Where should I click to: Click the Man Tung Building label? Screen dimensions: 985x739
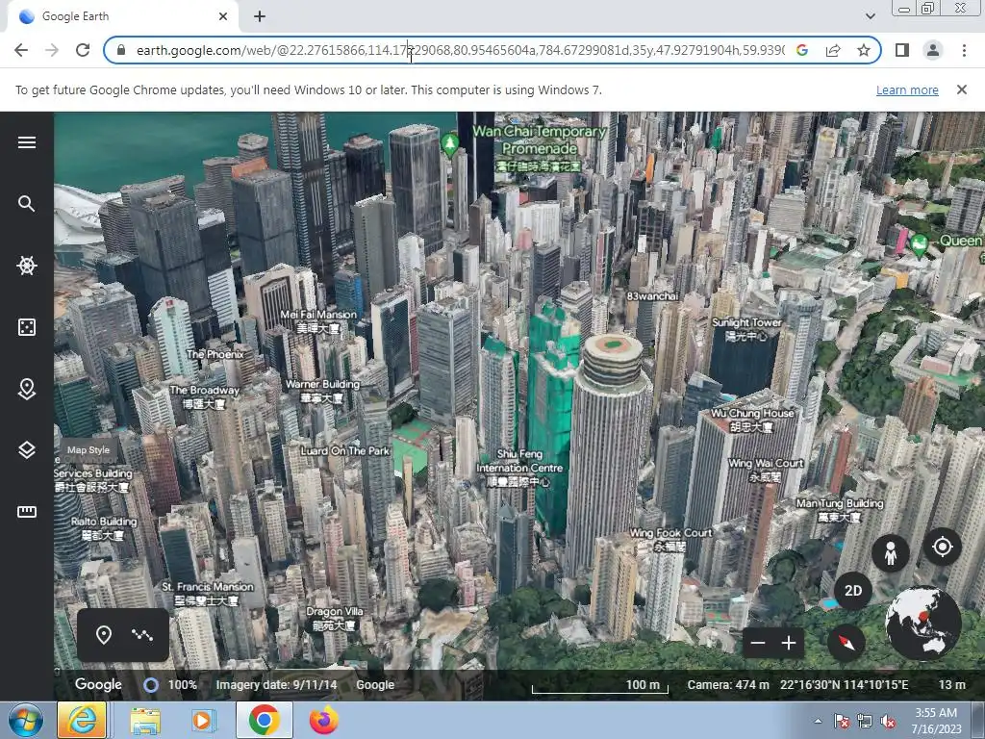(839, 510)
